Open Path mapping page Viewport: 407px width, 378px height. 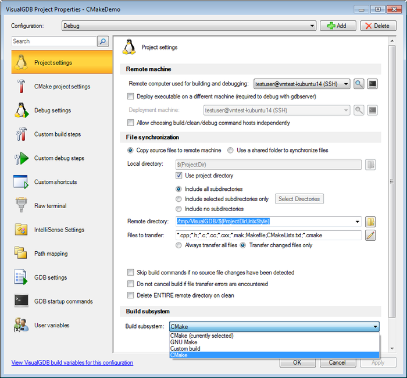[62, 254]
